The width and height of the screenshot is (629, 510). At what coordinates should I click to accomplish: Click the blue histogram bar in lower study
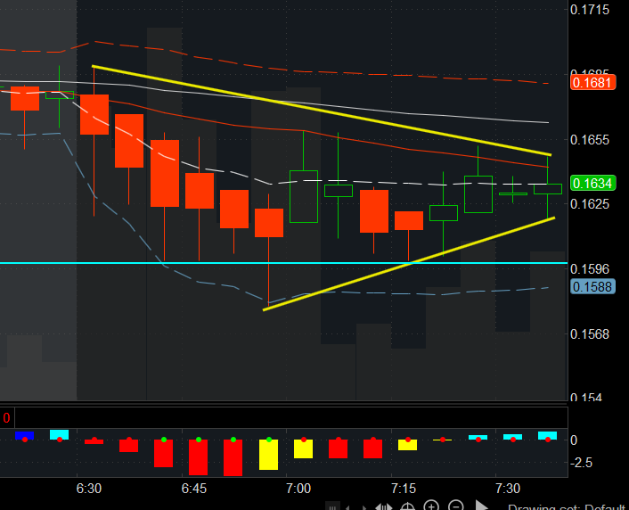pos(24,436)
